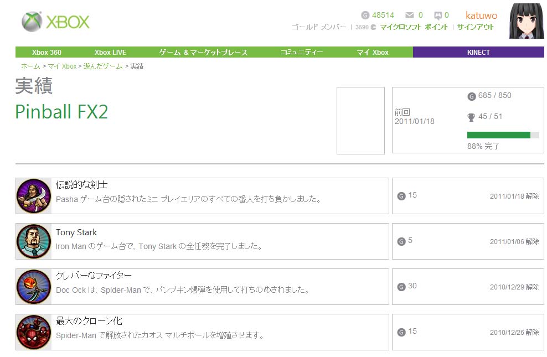This screenshot has width=547, height=357.
Task: Open the コミュニティー menu tab
Action: 302,52
